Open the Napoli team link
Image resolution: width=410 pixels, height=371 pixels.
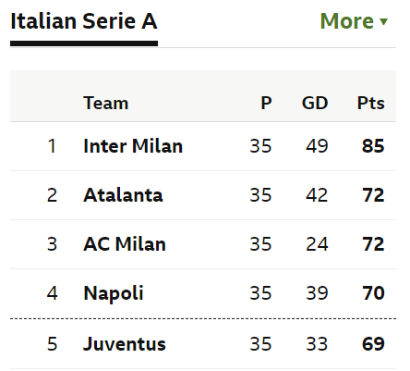tap(114, 293)
